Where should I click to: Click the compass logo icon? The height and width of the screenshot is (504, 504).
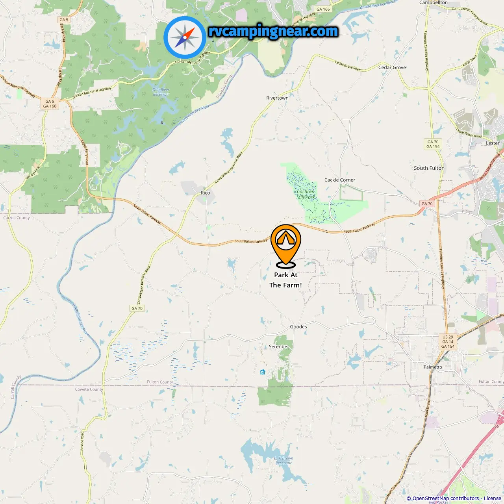click(185, 38)
